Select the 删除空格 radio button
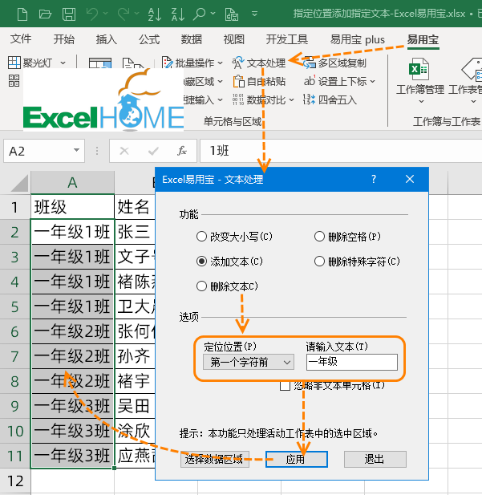 pos(319,237)
